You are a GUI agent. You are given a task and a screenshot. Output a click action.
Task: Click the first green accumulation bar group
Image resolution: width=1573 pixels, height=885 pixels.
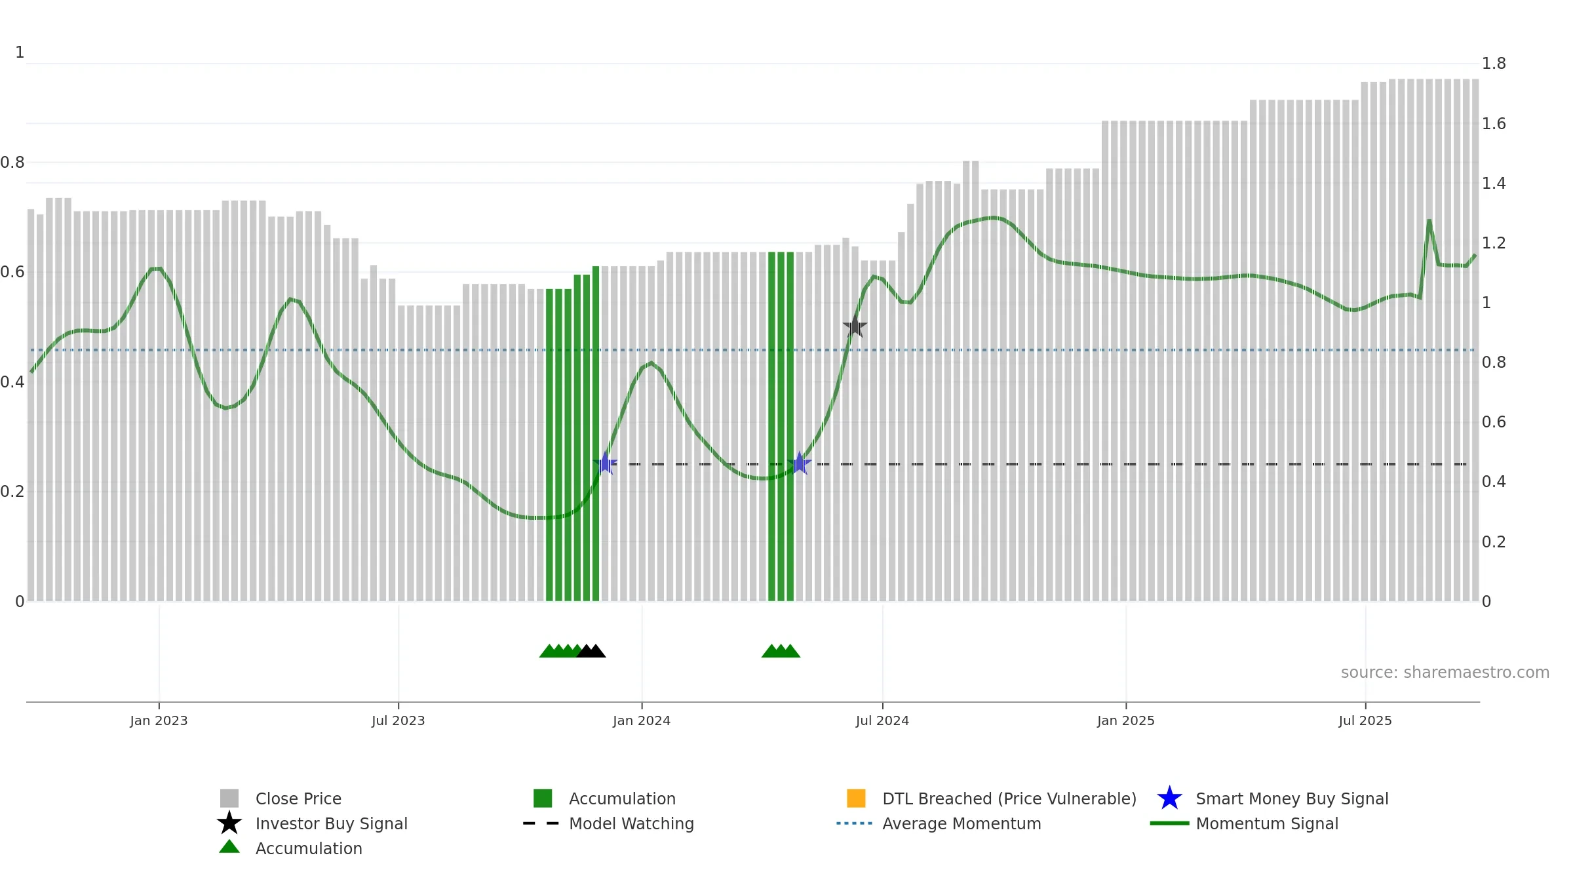(572, 434)
